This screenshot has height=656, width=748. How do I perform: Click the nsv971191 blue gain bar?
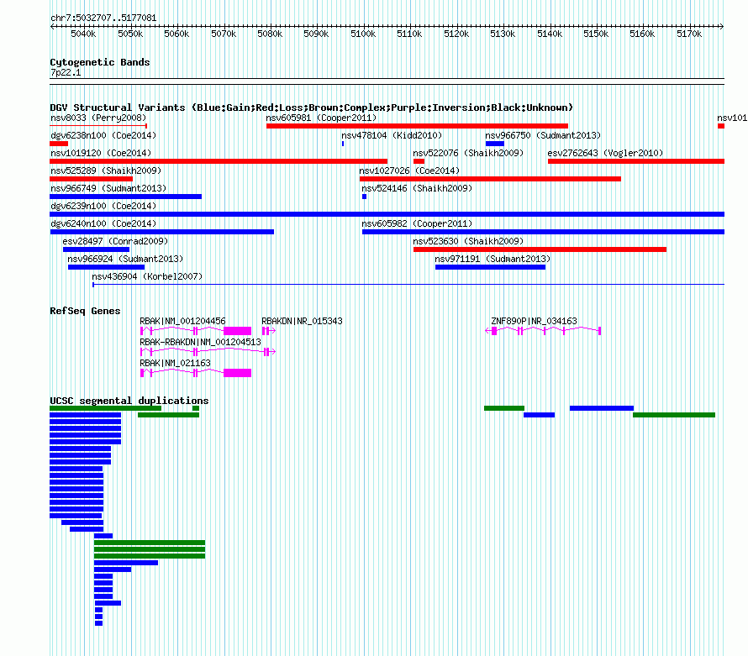(x=490, y=267)
